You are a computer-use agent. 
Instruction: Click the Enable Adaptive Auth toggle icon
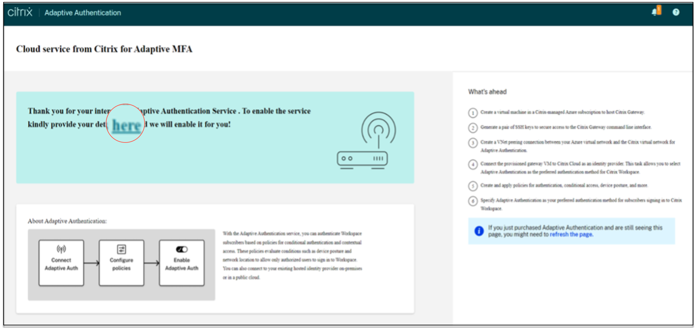click(182, 249)
